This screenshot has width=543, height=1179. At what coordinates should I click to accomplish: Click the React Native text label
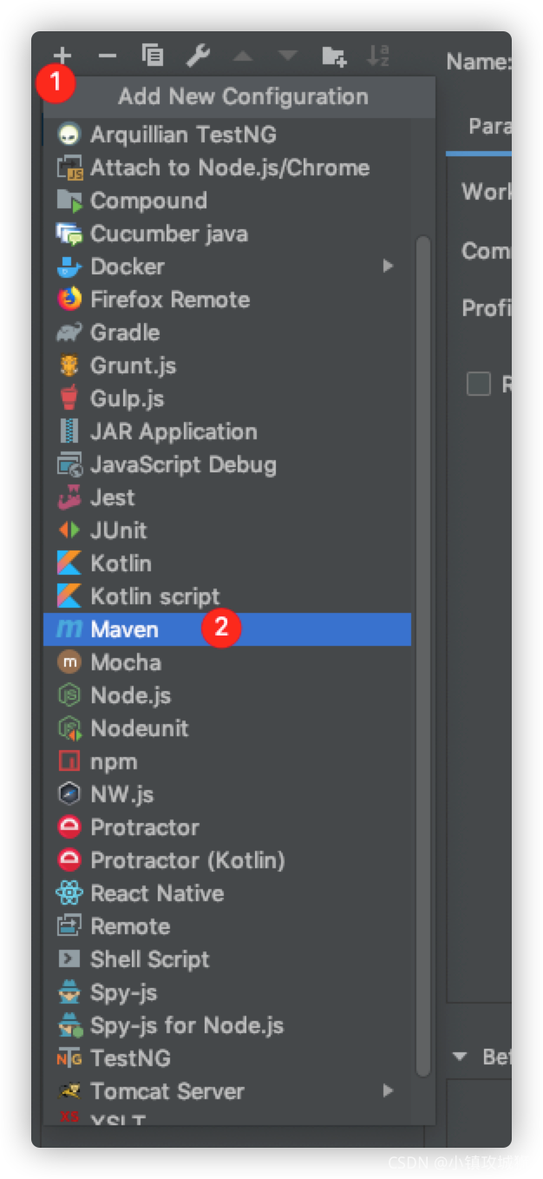coord(157,893)
